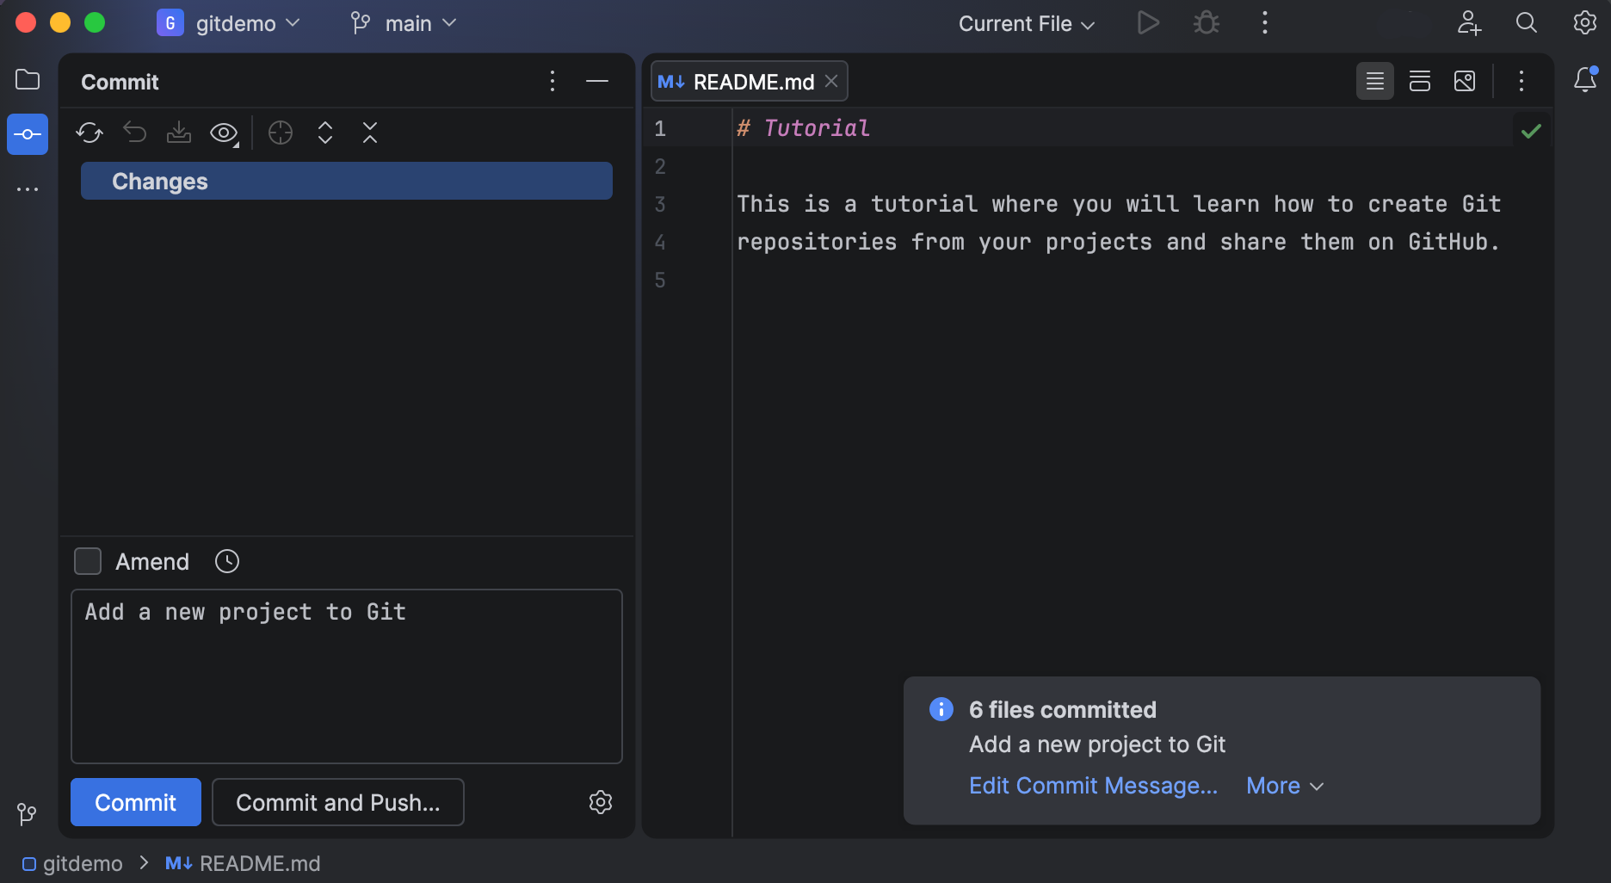This screenshot has height=883, width=1611.
Task: Open the Notifications bell icon
Action: 1585,80
